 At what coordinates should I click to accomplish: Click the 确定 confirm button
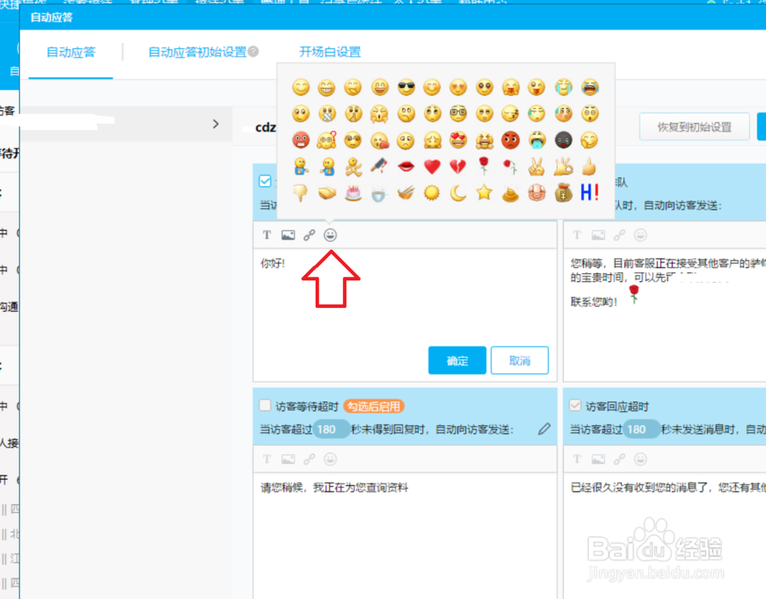[457, 360]
